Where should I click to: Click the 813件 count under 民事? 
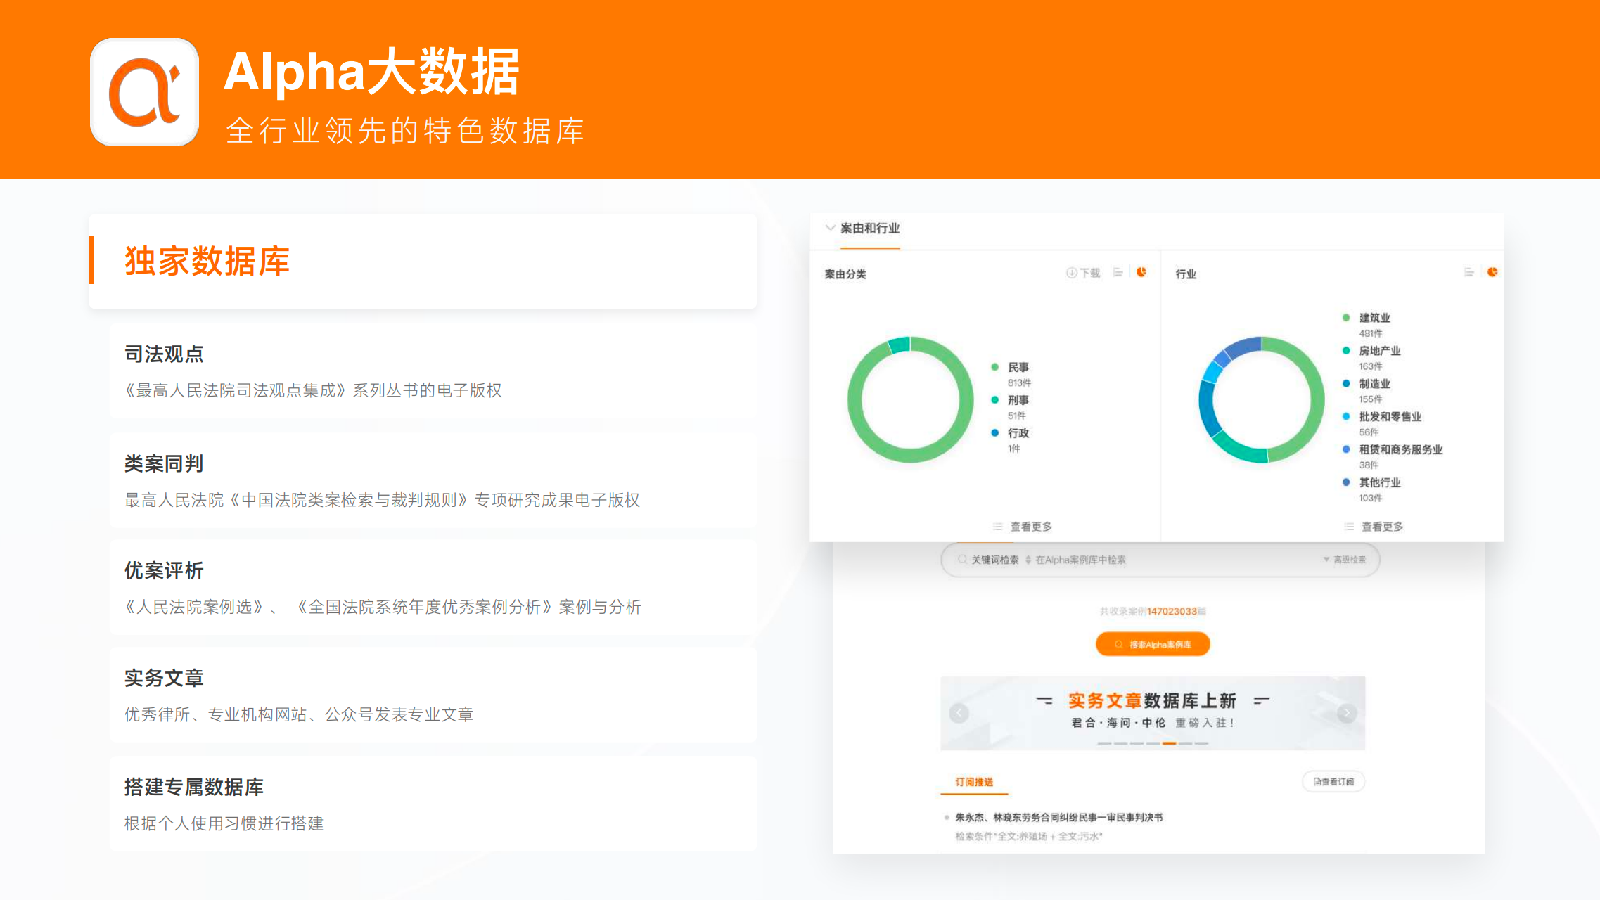click(x=1019, y=383)
